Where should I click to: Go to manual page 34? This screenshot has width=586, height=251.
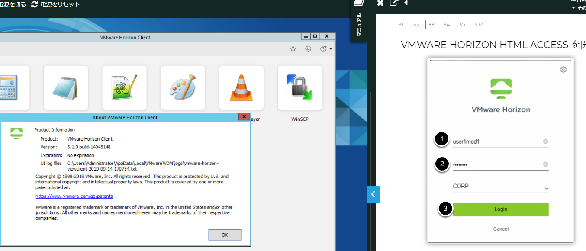[446, 25]
